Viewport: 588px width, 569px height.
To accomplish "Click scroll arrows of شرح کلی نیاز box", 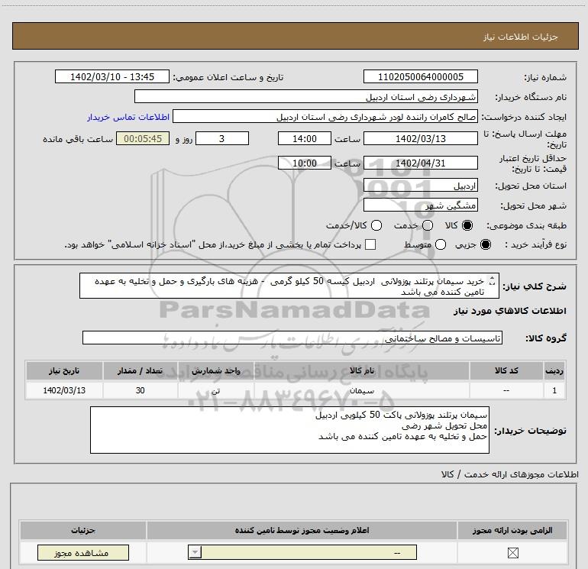I will 493,281.
